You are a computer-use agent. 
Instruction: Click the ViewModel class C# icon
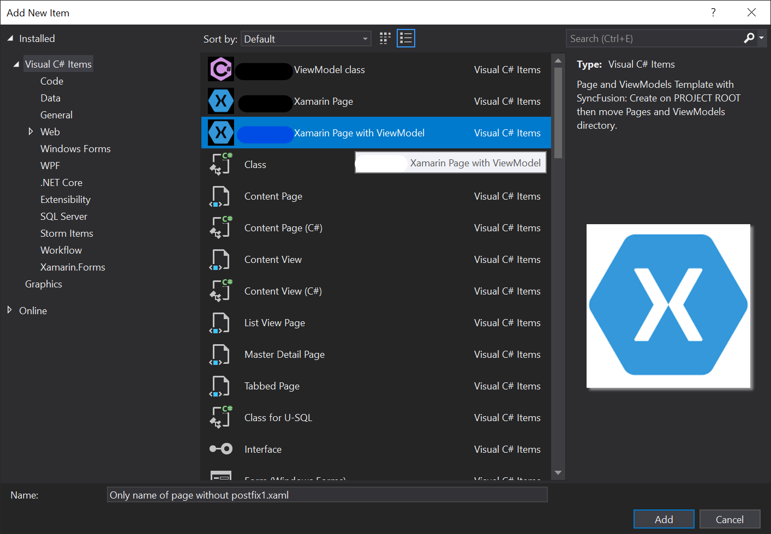click(x=221, y=70)
